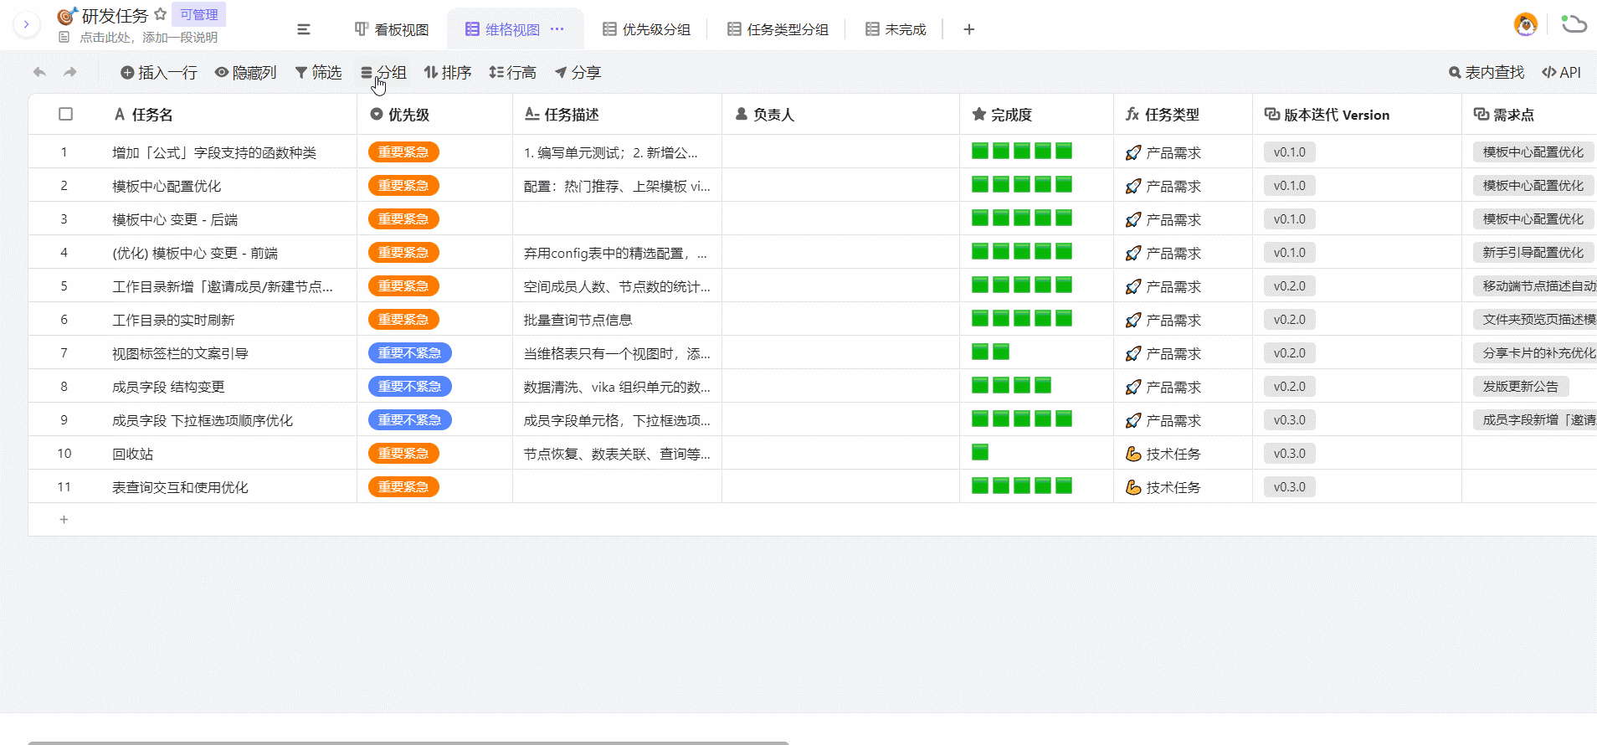Click the completion rating of 回收站 row

tap(980, 452)
